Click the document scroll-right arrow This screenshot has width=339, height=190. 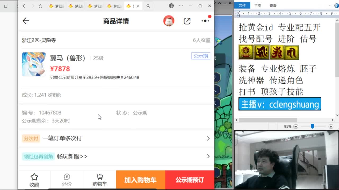coord(333,120)
